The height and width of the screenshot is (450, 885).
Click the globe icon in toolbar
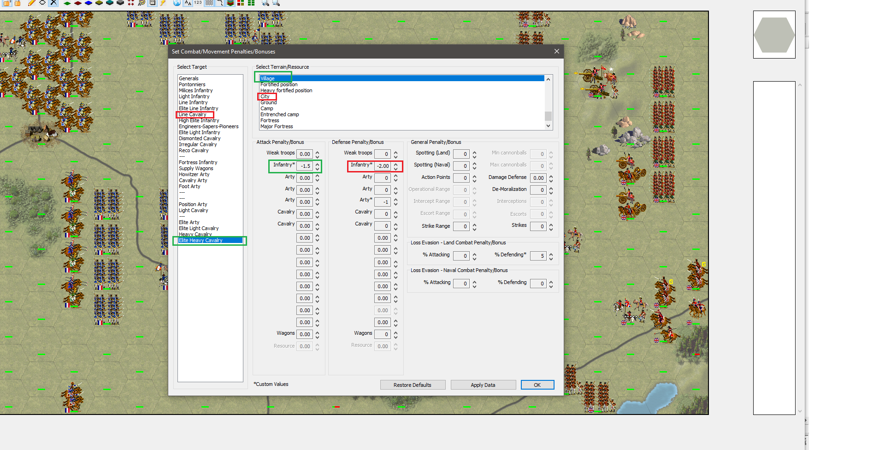coord(177,3)
